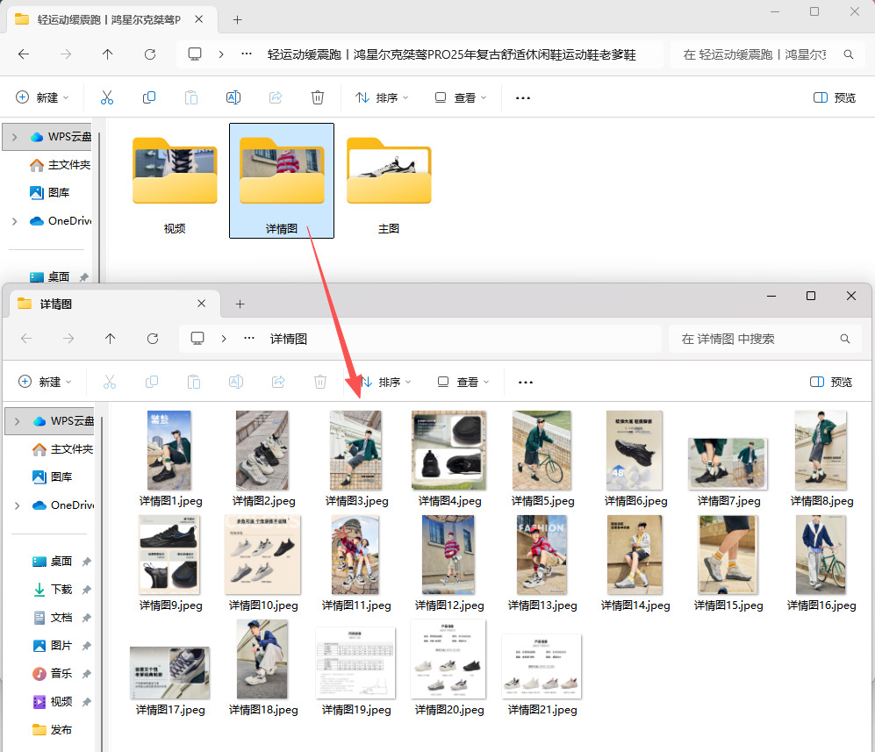Expand WPS云盘 in 详情图 window sidebar

point(18,422)
